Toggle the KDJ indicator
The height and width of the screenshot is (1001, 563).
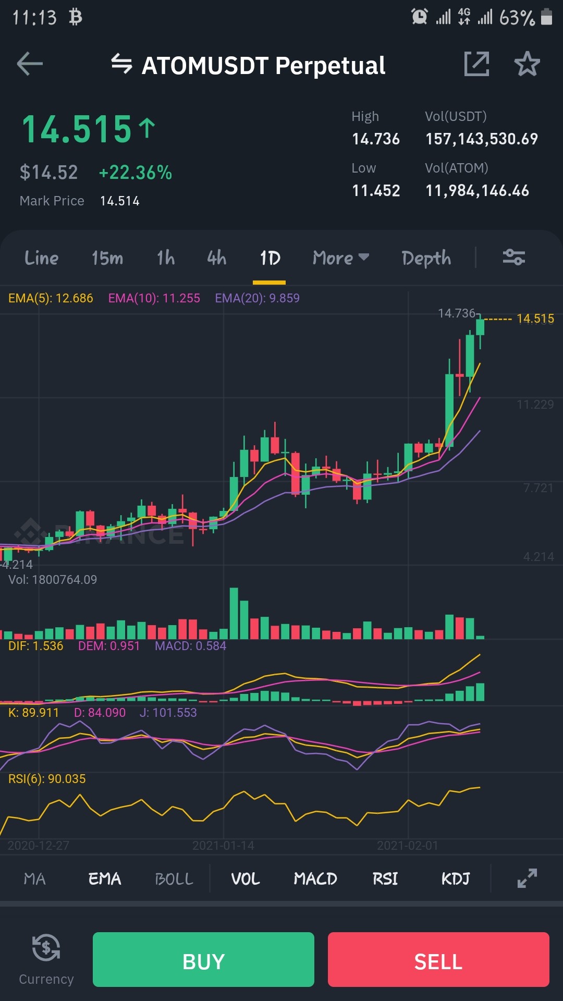tap(456, 879)
